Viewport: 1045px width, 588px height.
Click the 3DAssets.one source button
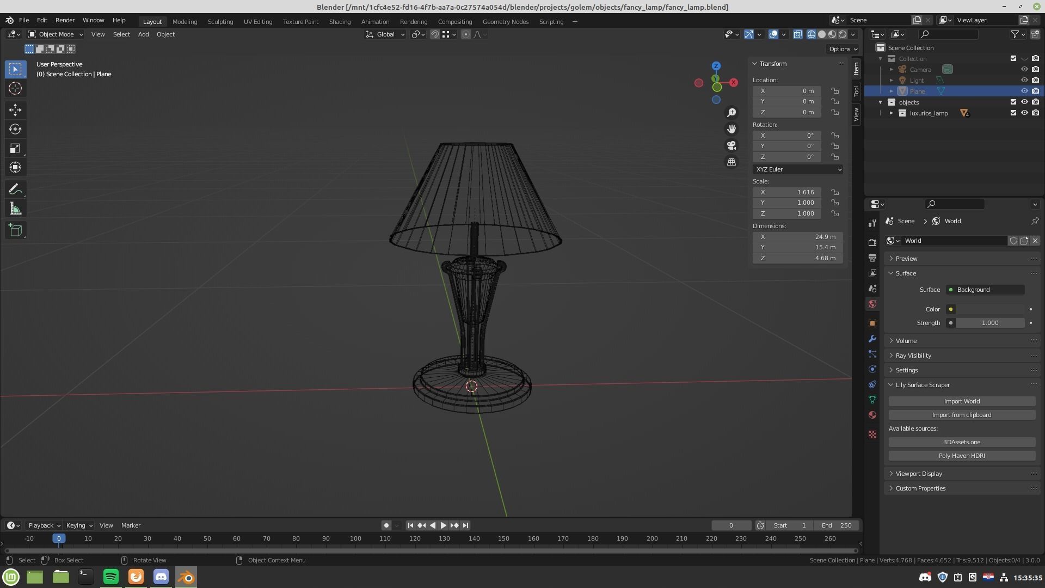click(x=962, y=442)
